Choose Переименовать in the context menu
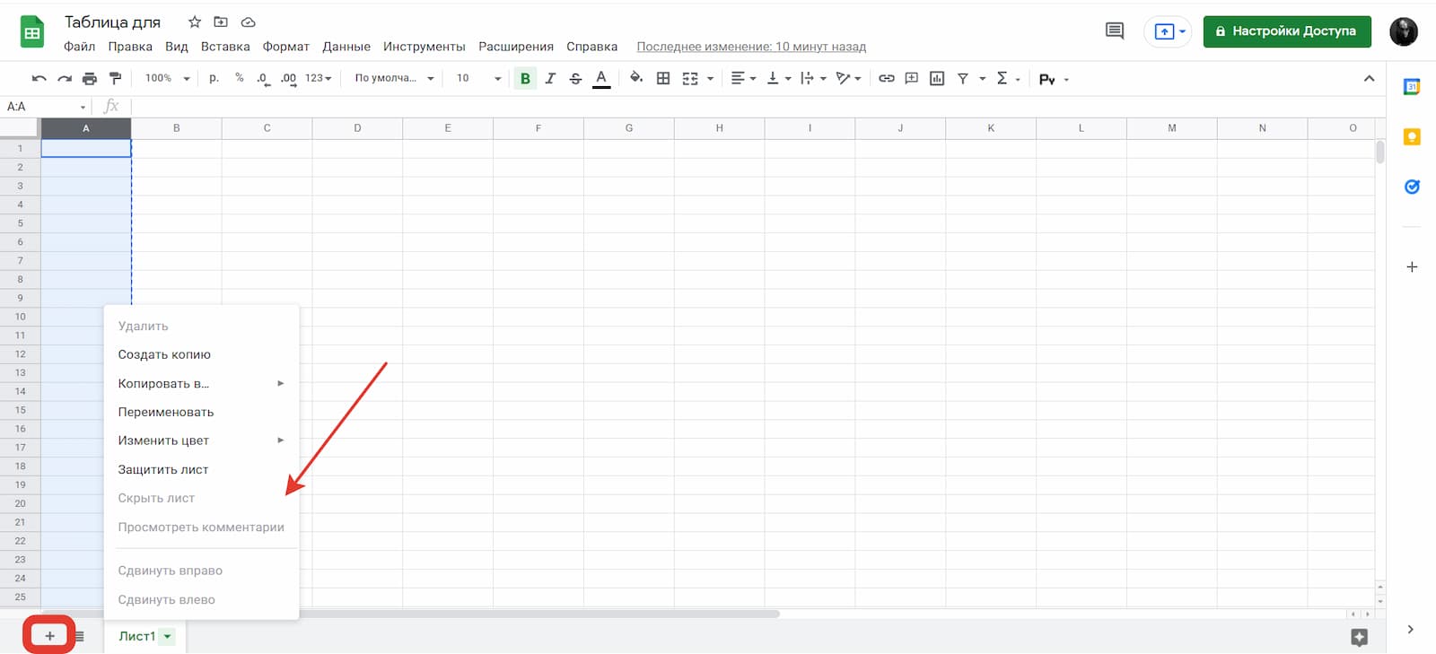The height and width of the screenshot is (654, 1436). coord(166,412)
